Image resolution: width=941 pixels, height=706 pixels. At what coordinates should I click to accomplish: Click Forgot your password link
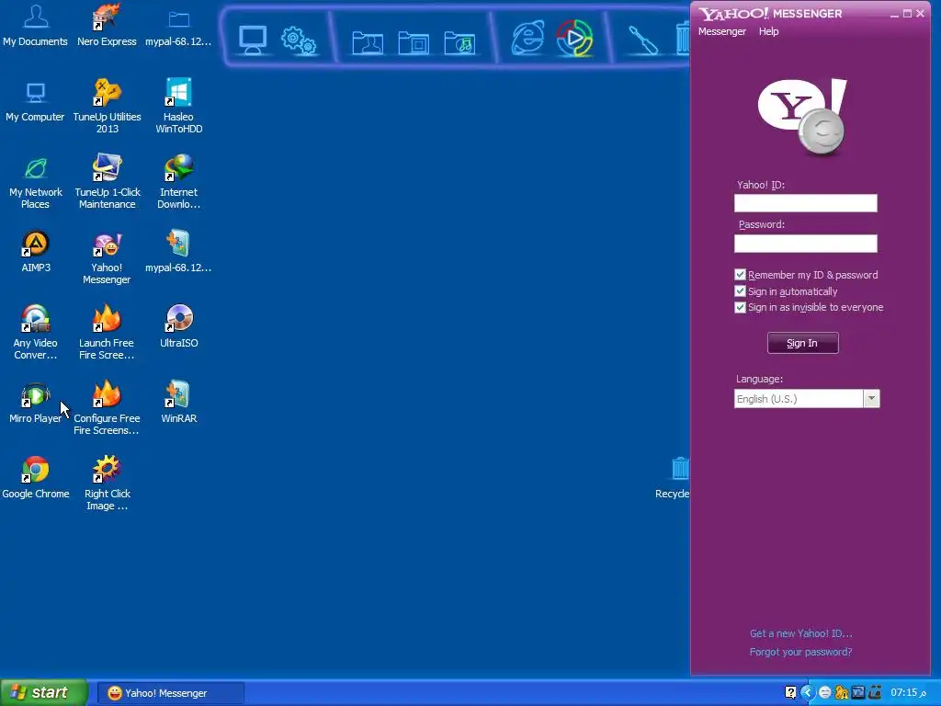(801, 652)
